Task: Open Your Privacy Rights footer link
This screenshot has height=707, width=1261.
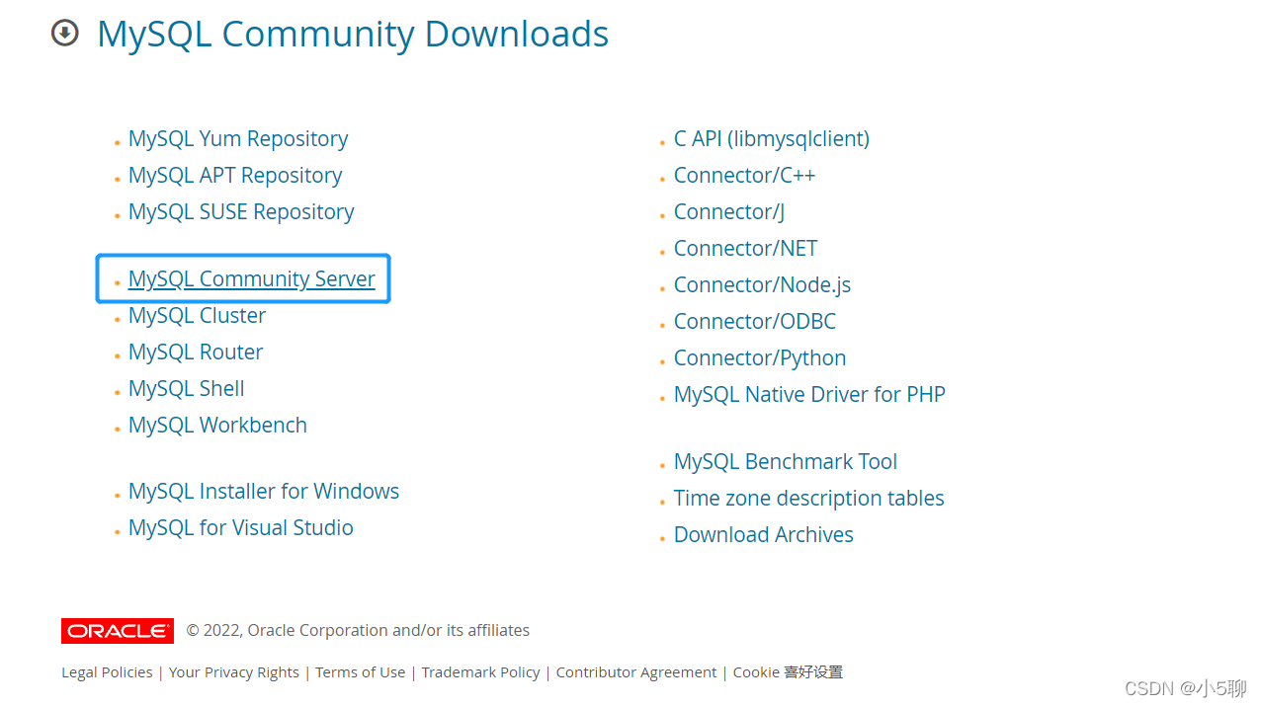Action: click(234, 672)
